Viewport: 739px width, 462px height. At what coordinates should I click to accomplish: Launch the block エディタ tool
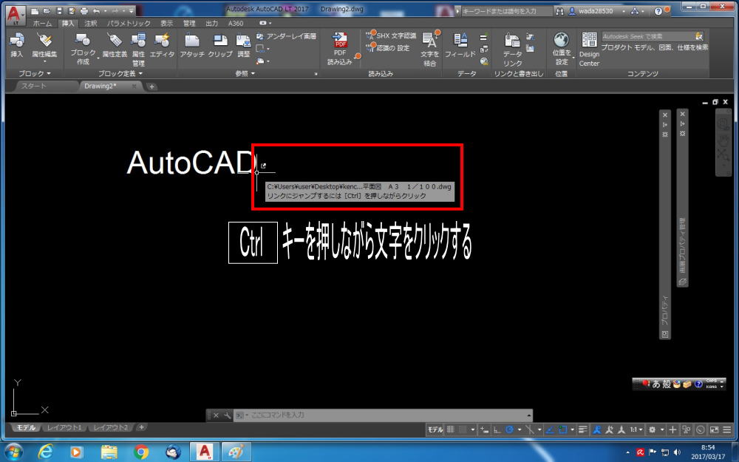click(x=162, y=46)
